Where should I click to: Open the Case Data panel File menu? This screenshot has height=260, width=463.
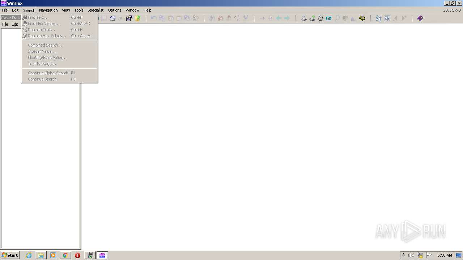(5, 24)
